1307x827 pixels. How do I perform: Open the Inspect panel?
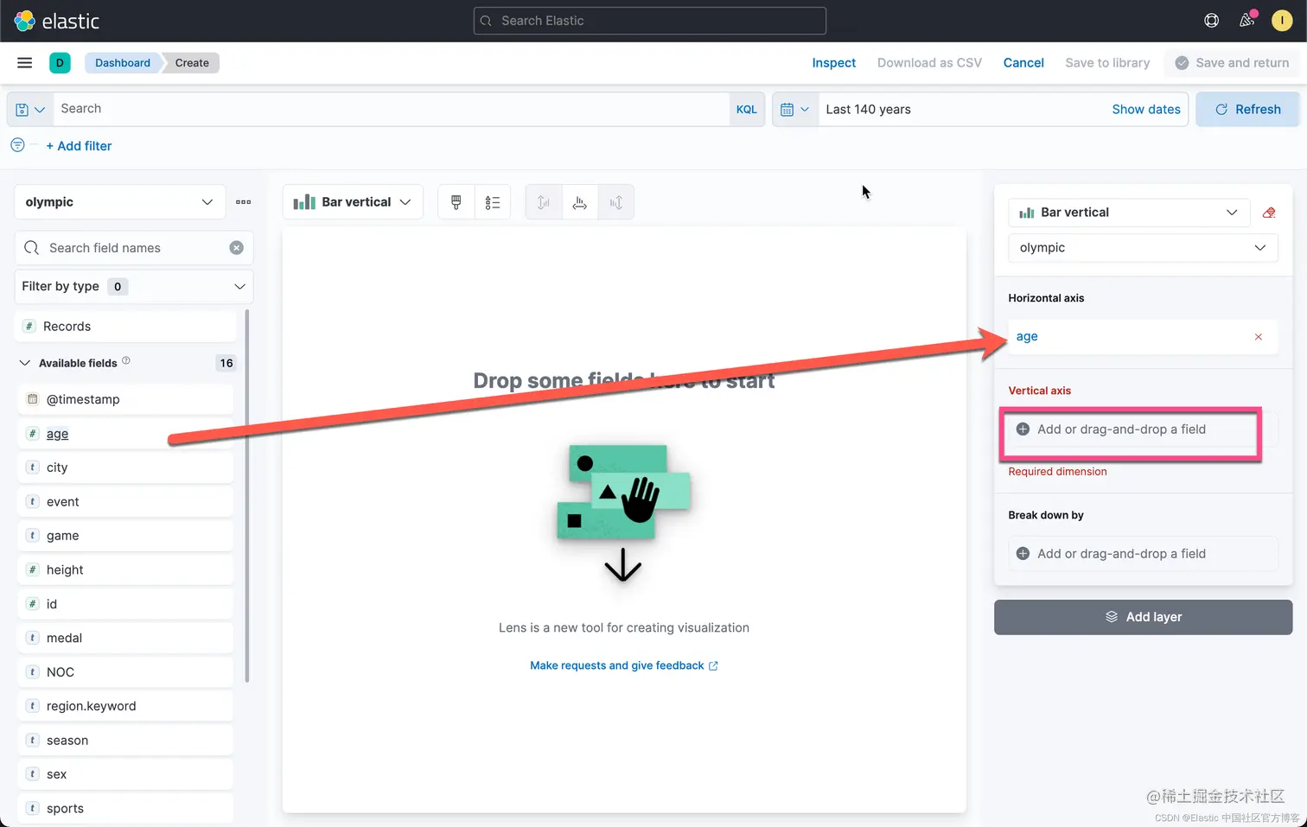(x=834, y=63)
